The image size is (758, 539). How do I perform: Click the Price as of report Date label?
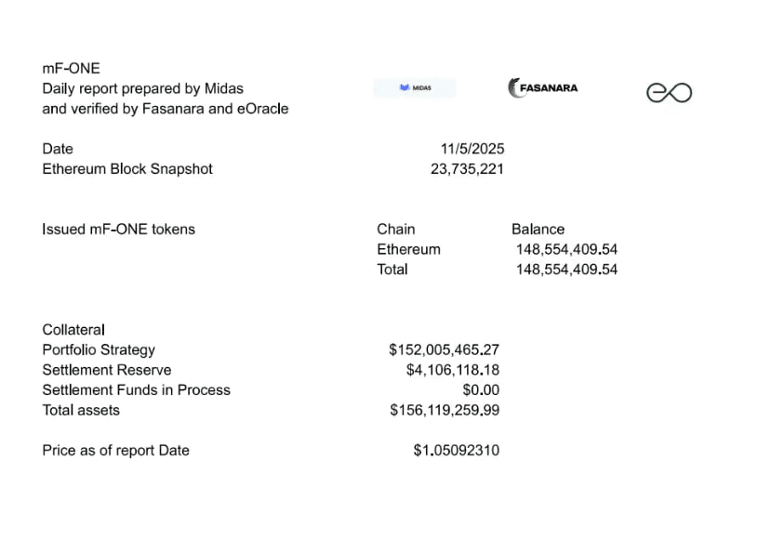pos(115,451)
